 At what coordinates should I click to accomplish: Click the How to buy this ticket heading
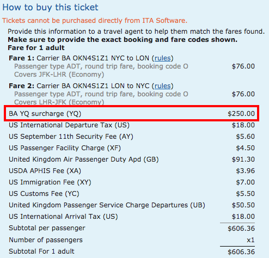(50, 8)
